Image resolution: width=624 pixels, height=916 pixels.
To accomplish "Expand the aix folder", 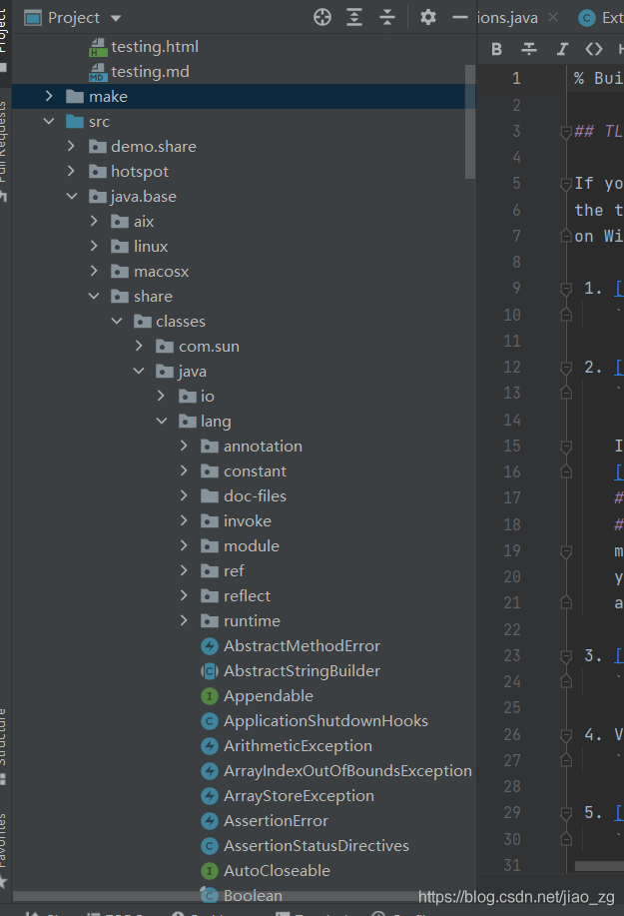I will [x=94, y=221].
